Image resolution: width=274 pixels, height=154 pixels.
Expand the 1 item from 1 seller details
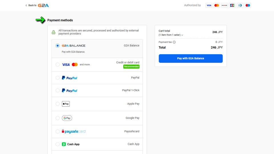point(171,35)
